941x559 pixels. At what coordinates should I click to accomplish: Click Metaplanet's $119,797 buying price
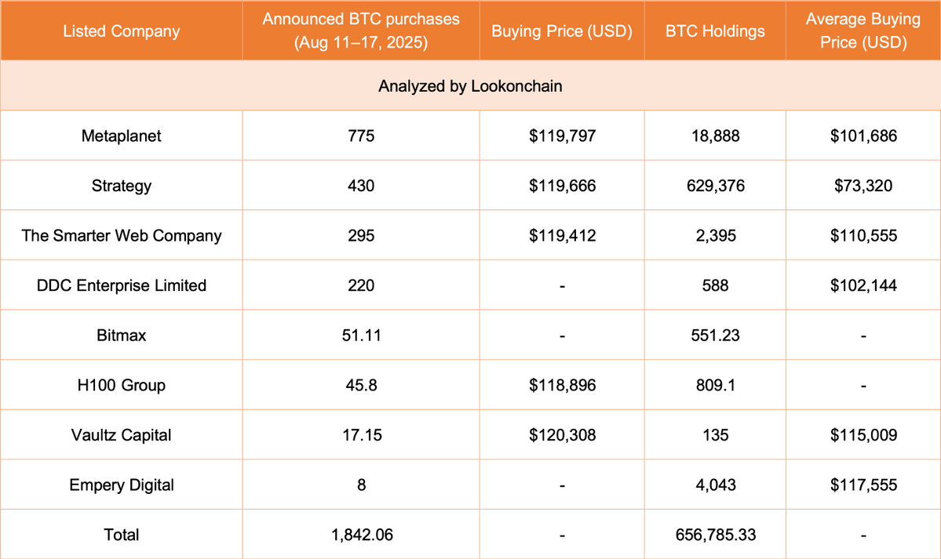[x=562, y=136]
